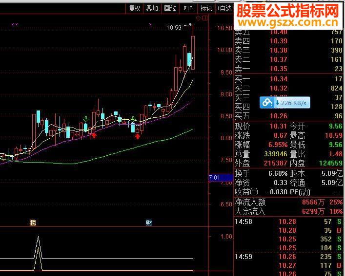Click the 股本 5.09亿 value

pos(332,174)
